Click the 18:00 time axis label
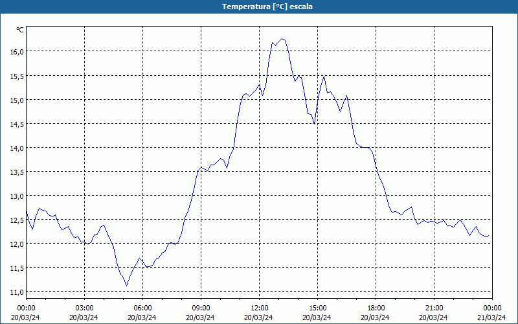 pos(376,308)
